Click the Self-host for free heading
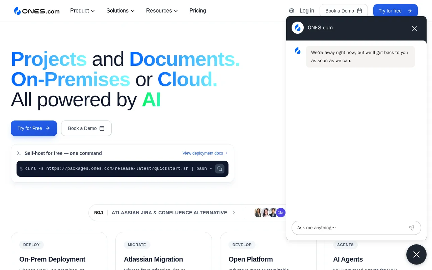The height and width of the screenshot is (270, 432). click(63, 153)
